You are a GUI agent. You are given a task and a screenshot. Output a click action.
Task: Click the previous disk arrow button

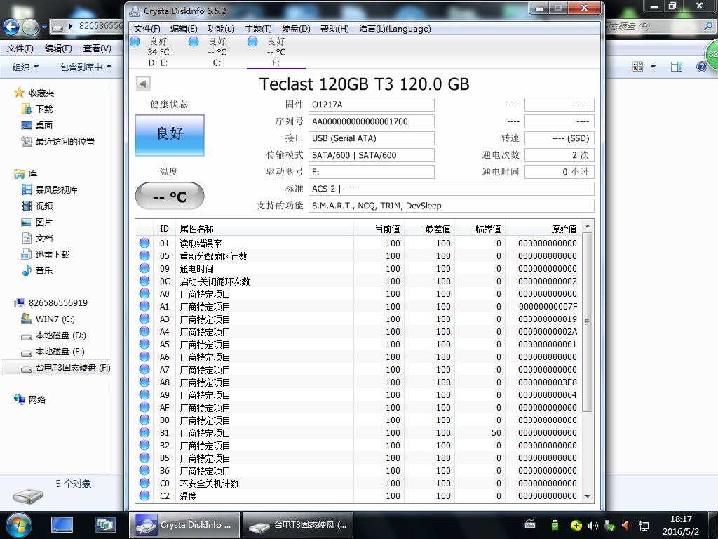pyautogui.click(x=143, y=84)
